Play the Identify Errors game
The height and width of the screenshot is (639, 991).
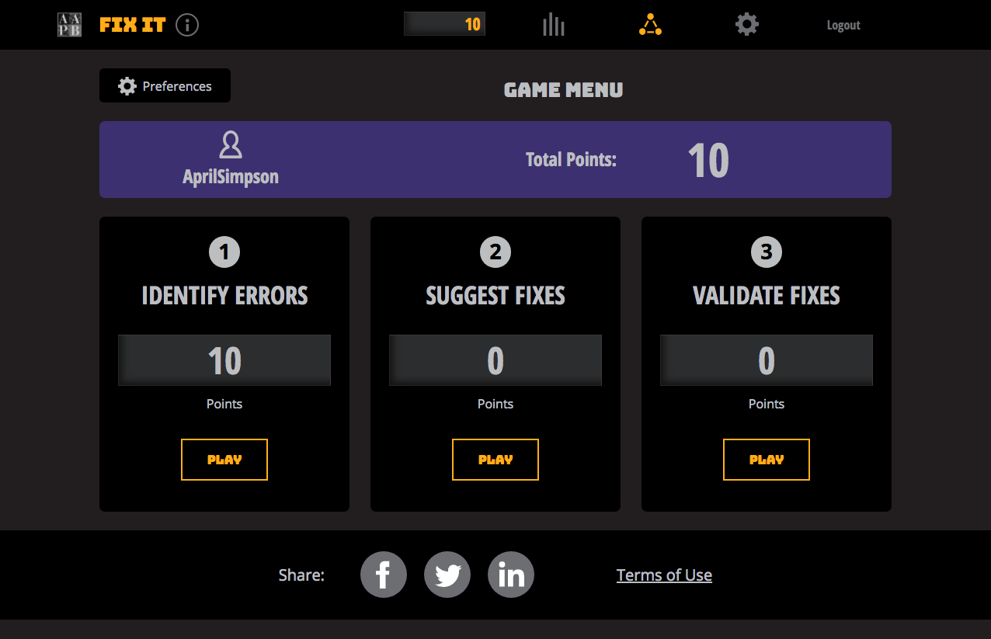coord(224,460)
